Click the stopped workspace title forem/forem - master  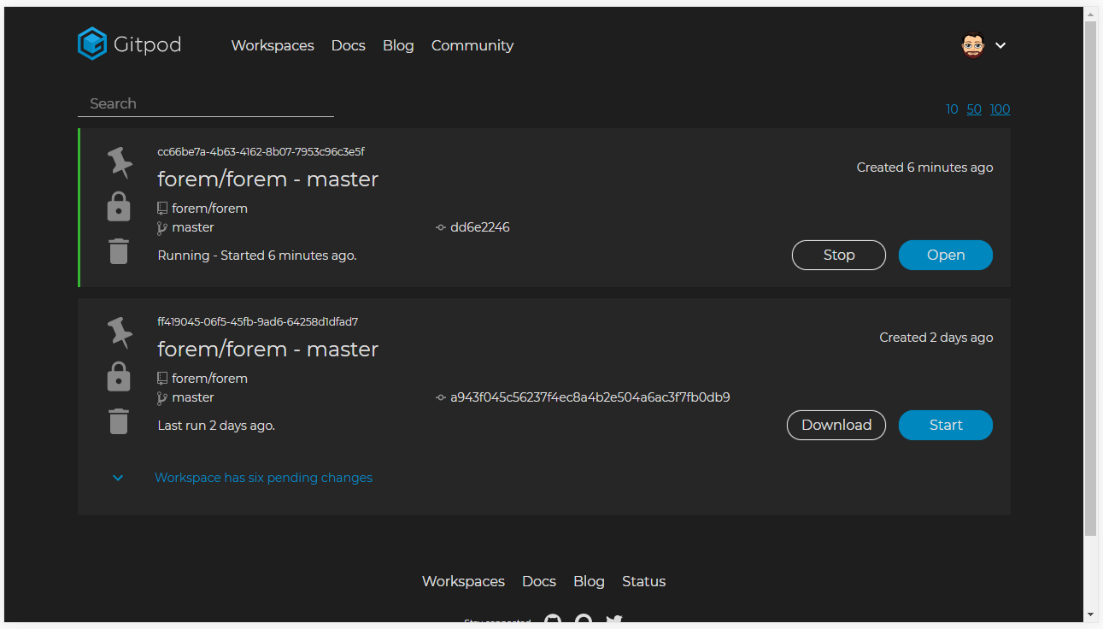[x=268, y=350]
